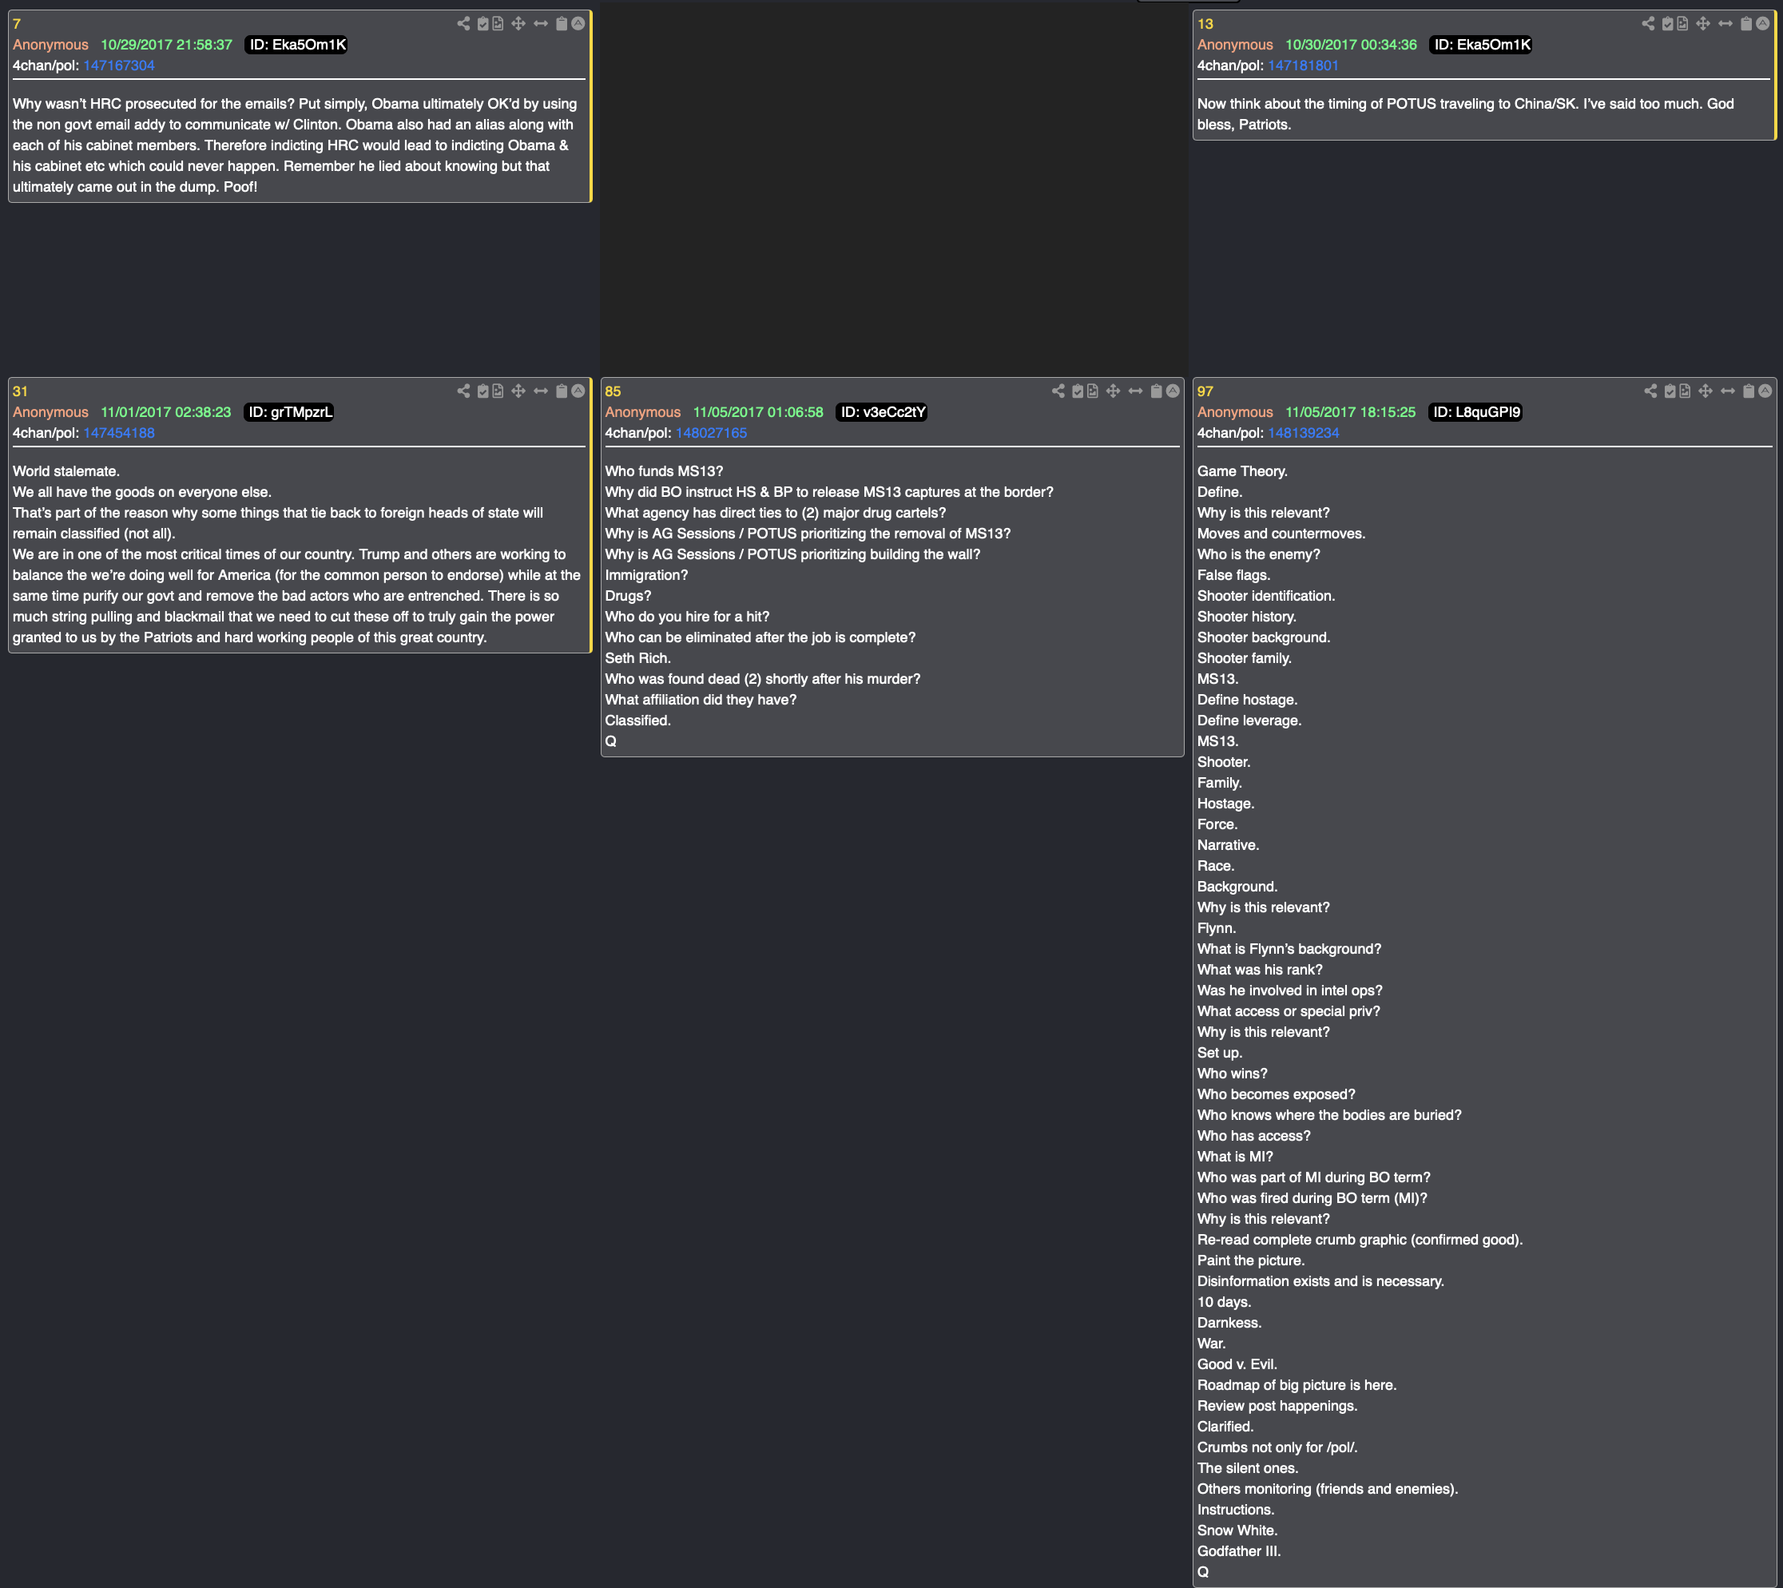Viewport: 1783px width, 1588px height.
Task: Click horizontal double-arrow icon on post 97
Action: coord(1728,391)
